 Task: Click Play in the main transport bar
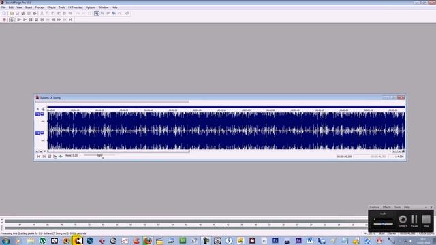[25, 20]
